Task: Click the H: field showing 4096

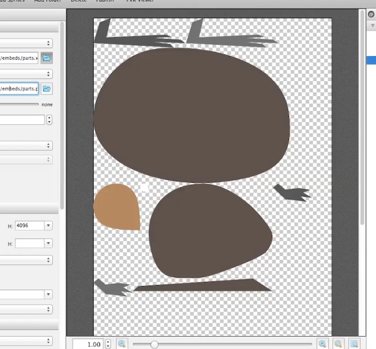Action: pyautogui.click(x=29, y=226)
